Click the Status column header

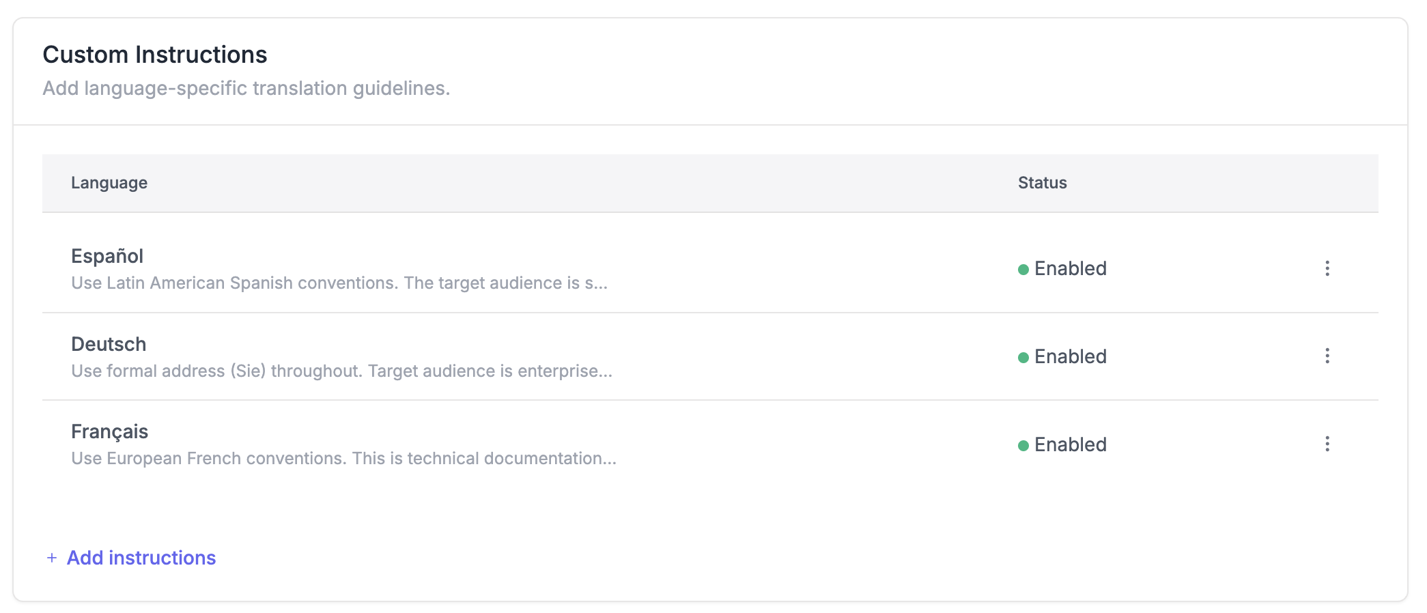point(1042,182)
